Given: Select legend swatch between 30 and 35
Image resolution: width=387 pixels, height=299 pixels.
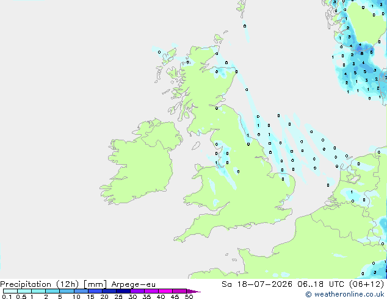Looking at the screenshot, I should pyautogui.click(x=137, y=291).
